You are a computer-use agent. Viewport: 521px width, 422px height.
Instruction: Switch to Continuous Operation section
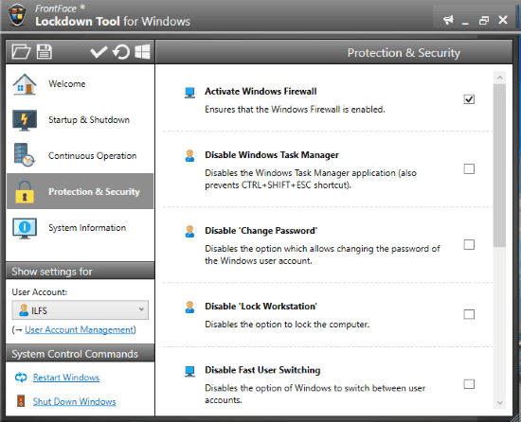click(x=81, y=155)
